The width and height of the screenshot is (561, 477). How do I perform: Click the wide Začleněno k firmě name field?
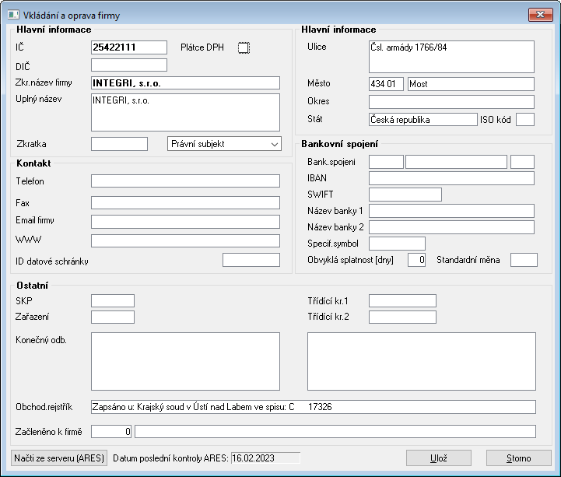tap(335, 432)
